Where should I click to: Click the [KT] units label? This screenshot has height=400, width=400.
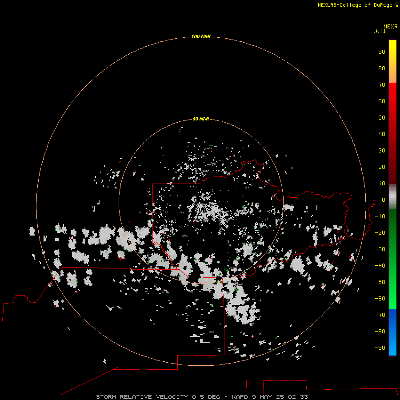tap(379, 31)
